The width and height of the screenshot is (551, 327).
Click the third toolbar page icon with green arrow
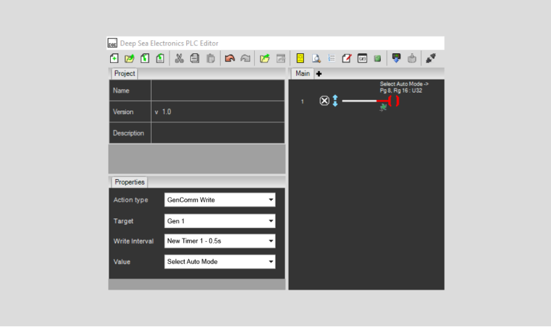coord(145,58)
